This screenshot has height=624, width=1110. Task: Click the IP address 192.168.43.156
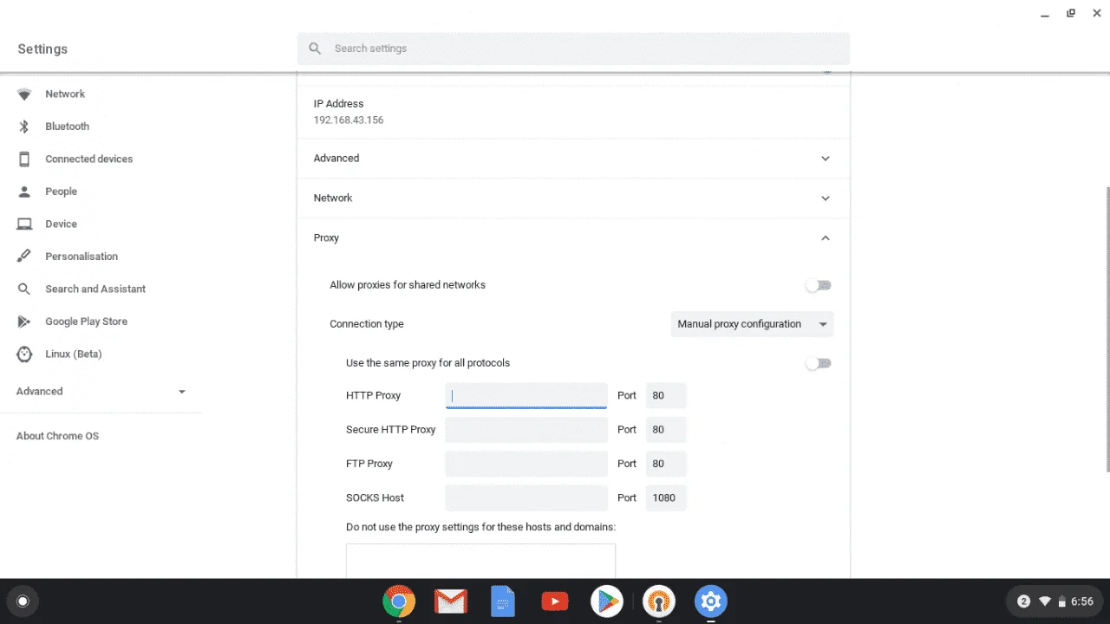[x=349, y=120]
